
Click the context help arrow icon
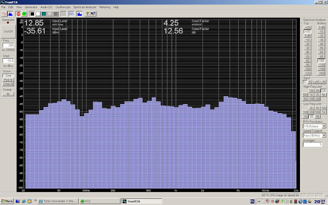(x=93, y=14)
